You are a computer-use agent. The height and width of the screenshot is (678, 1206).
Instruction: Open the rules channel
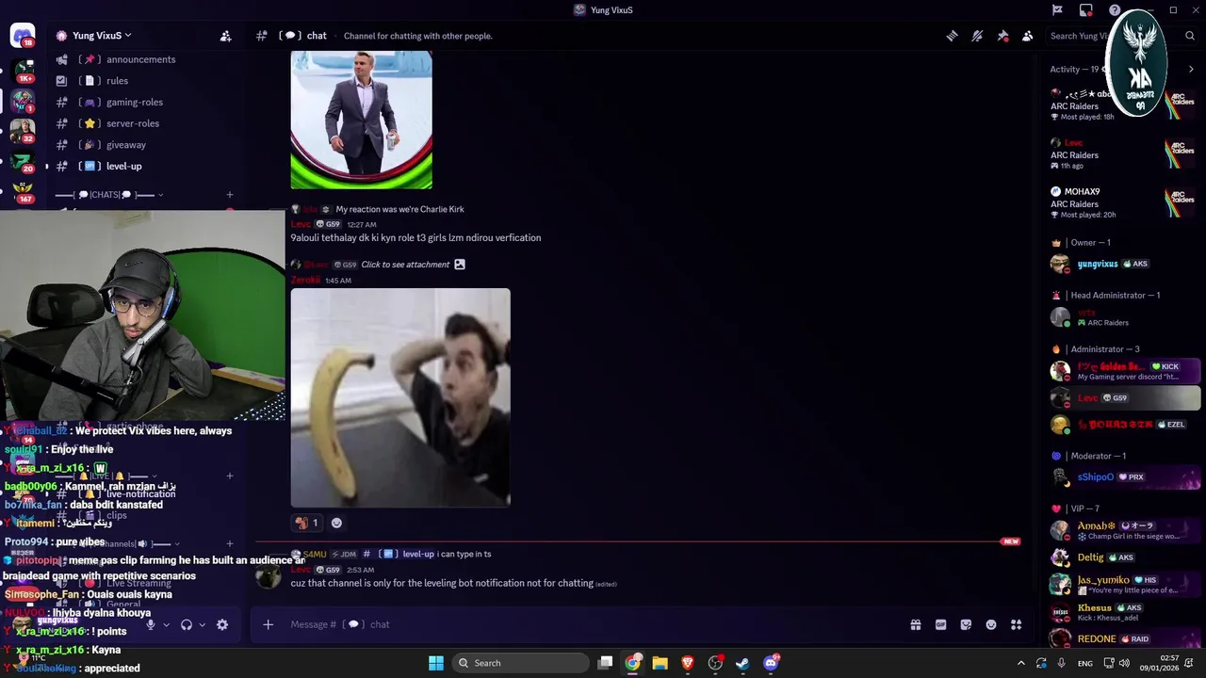click(141, 81)
